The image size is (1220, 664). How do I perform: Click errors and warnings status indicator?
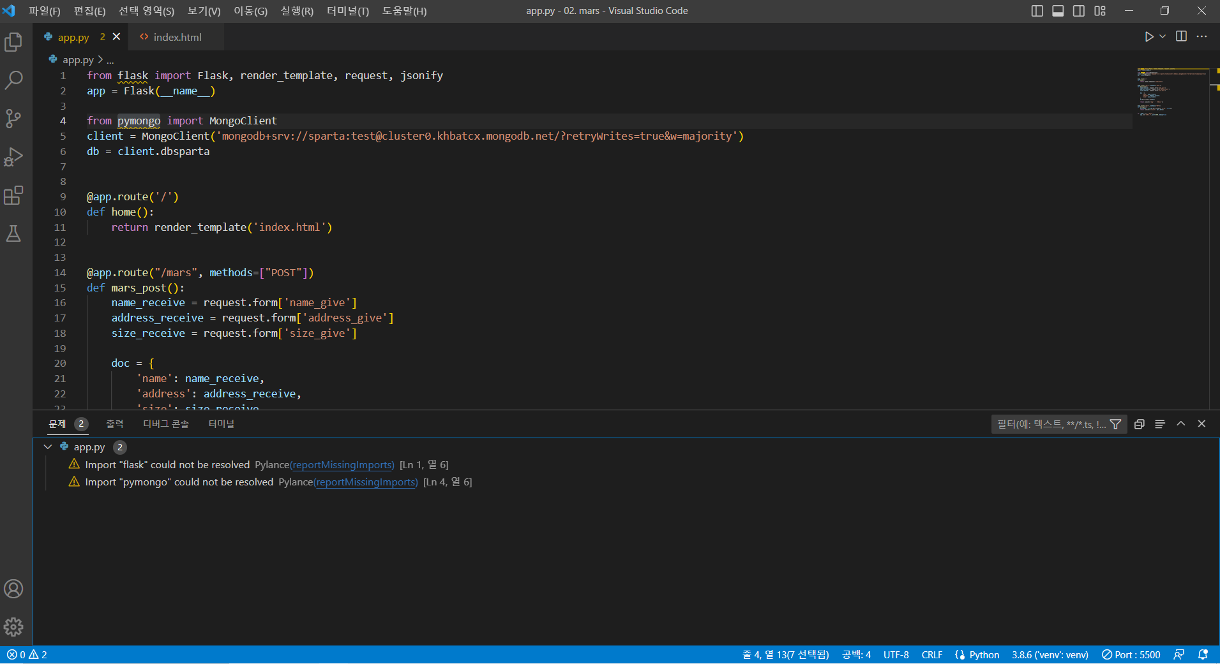point(27,655)
